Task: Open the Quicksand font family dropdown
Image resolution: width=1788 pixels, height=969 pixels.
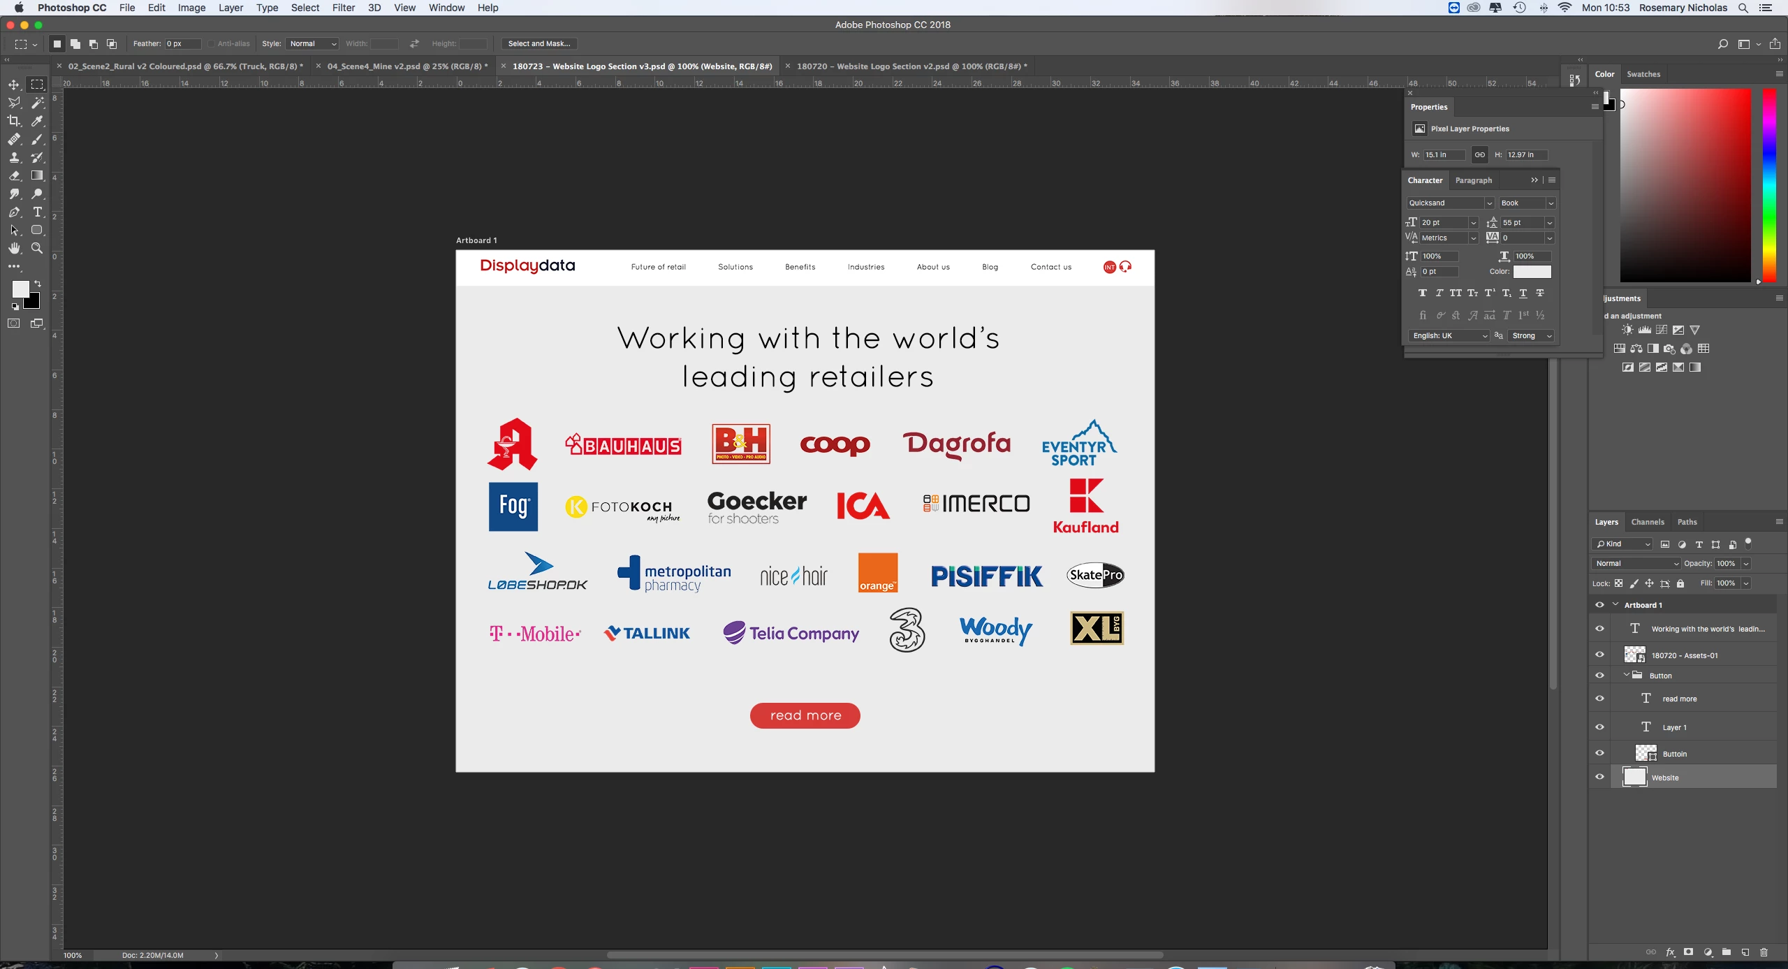Action: [1489, 203]
